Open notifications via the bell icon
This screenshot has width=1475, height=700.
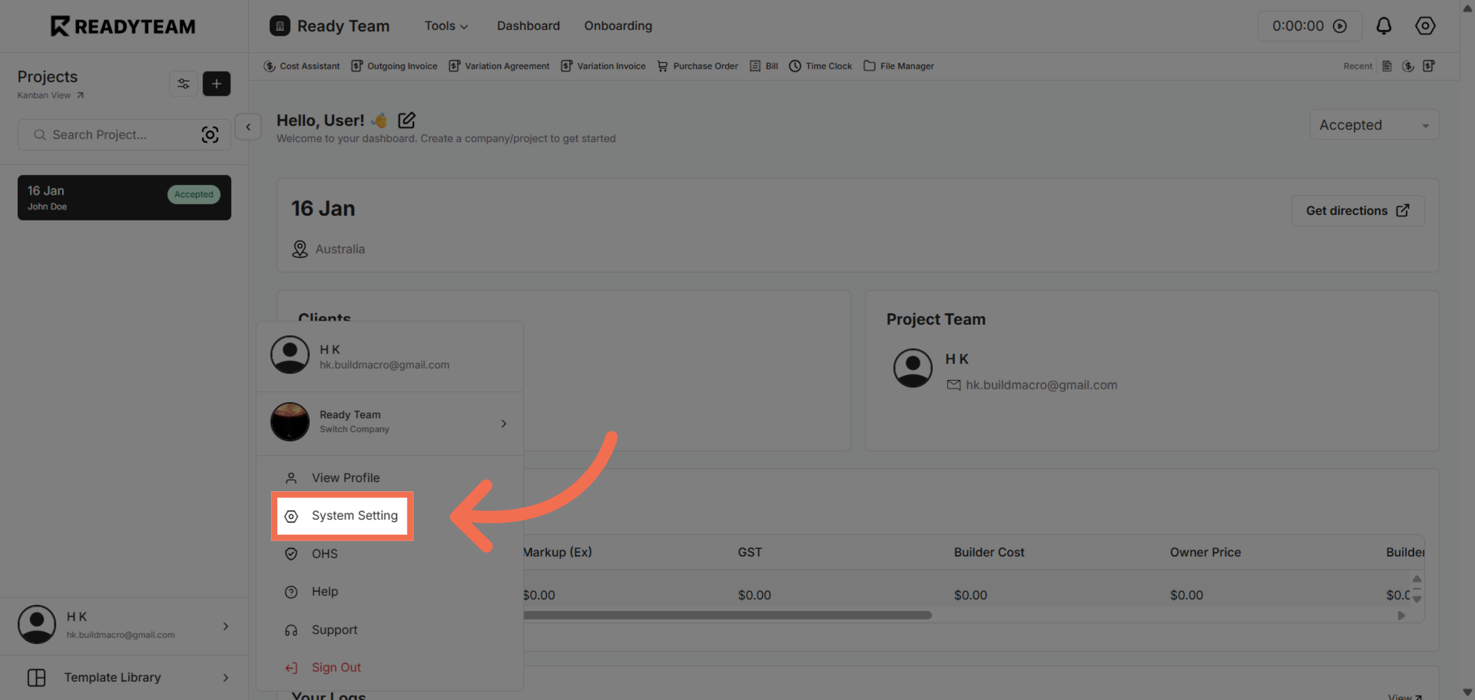click(x=1384, y=26)
